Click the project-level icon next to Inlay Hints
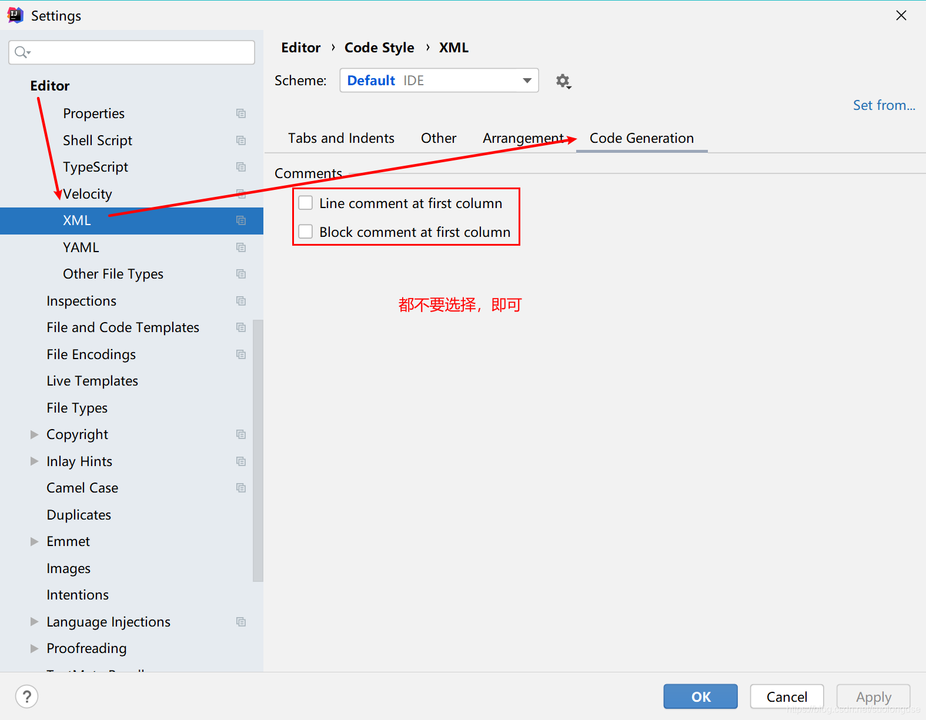This screenshot has width=926, height=720. point(241,461)
